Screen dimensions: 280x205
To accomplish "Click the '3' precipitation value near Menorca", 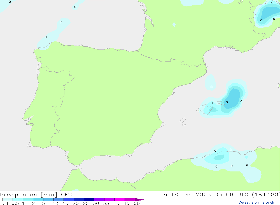I will click(x=227, y=102).
